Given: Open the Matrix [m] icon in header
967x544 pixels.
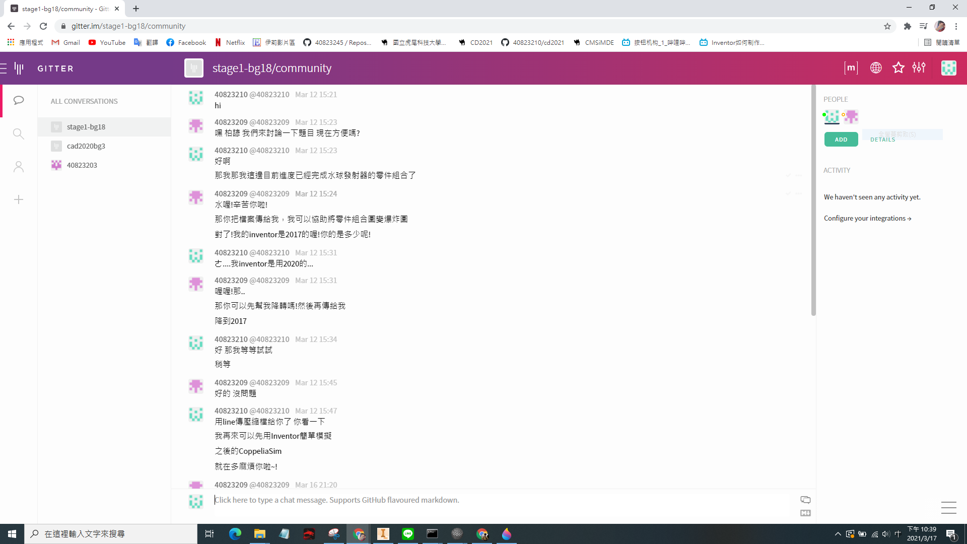Looking at the screenshot, I should pyautogui.click(x=851, y=67).
